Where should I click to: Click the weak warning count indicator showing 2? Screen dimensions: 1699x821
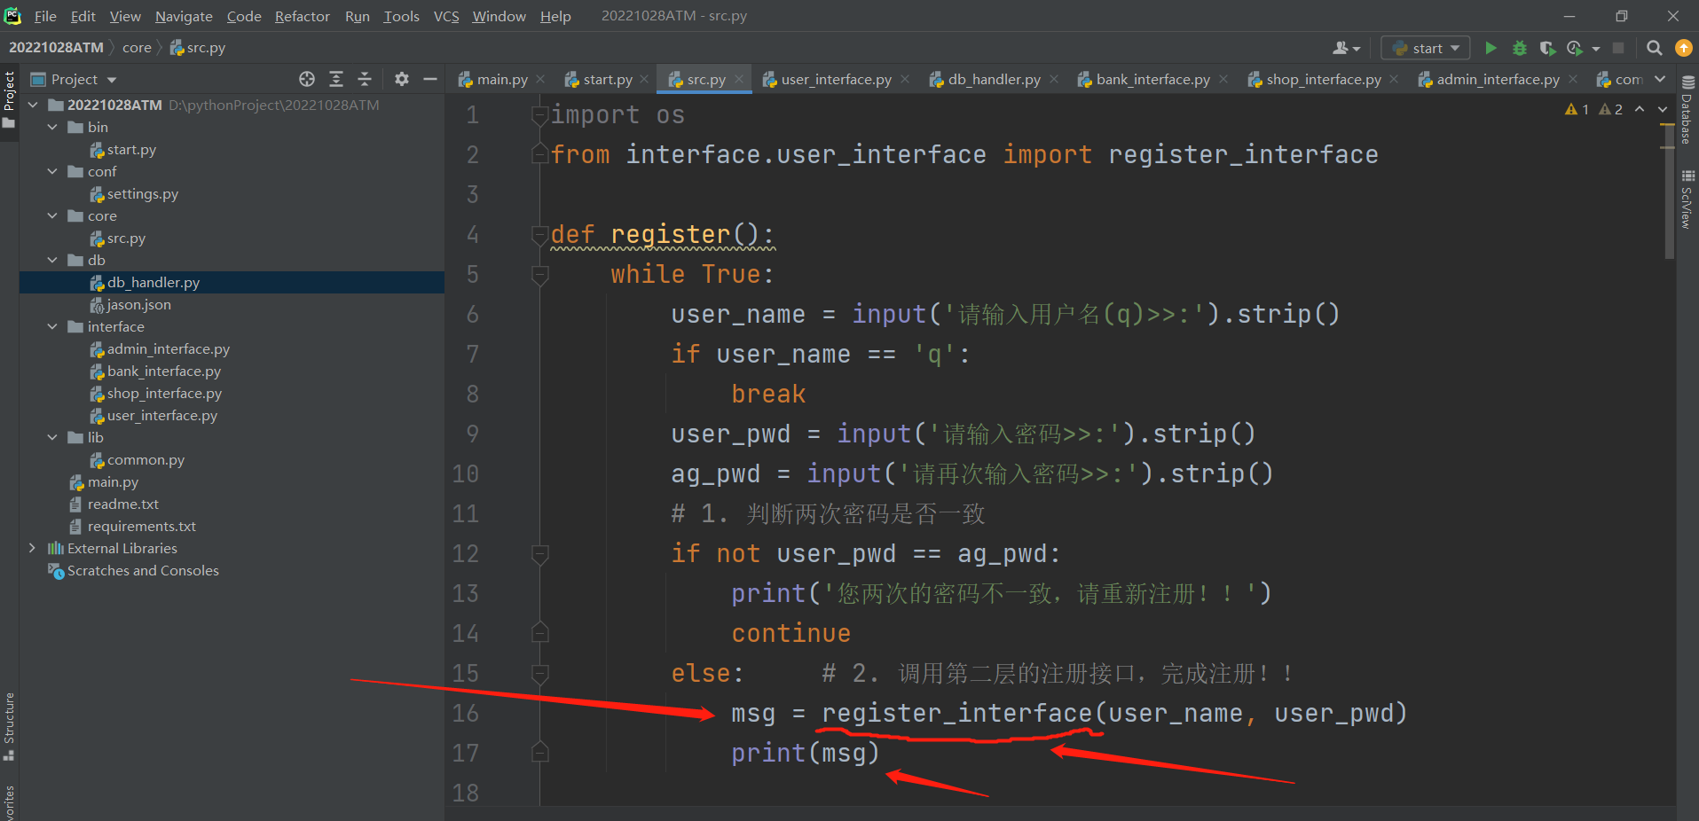click(1610, 109)
